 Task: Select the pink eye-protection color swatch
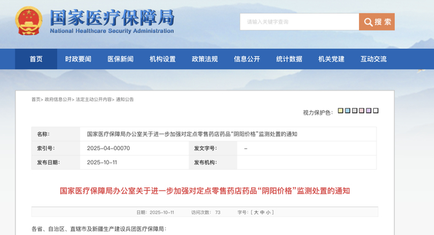[361, 111]
